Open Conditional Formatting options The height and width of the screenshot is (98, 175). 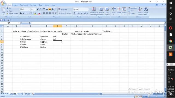pos(94,11)
